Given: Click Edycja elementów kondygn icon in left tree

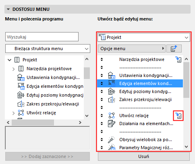Looking at the screenshot, I should click(x=21, y=86).
